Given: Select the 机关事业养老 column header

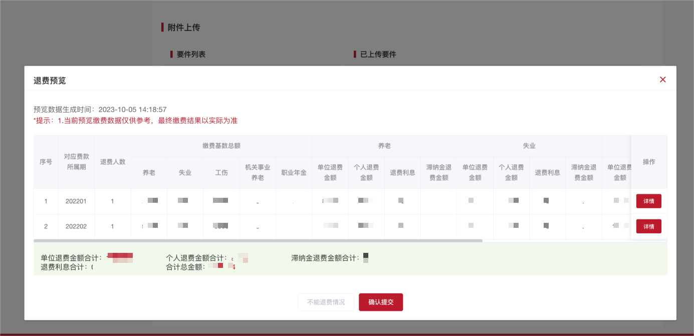Looking at the screenshot, I should click(257, 172).
